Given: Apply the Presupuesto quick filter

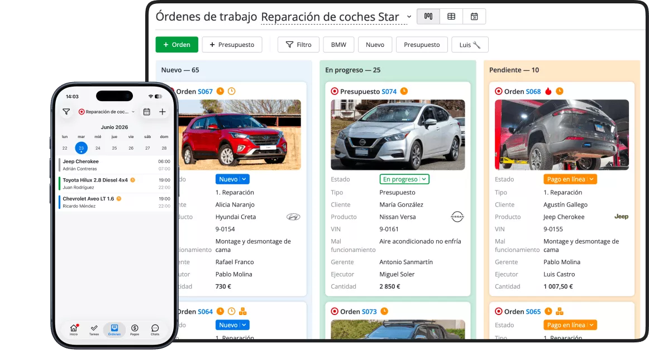Looking at the screenshot, I should pos(422,45).
